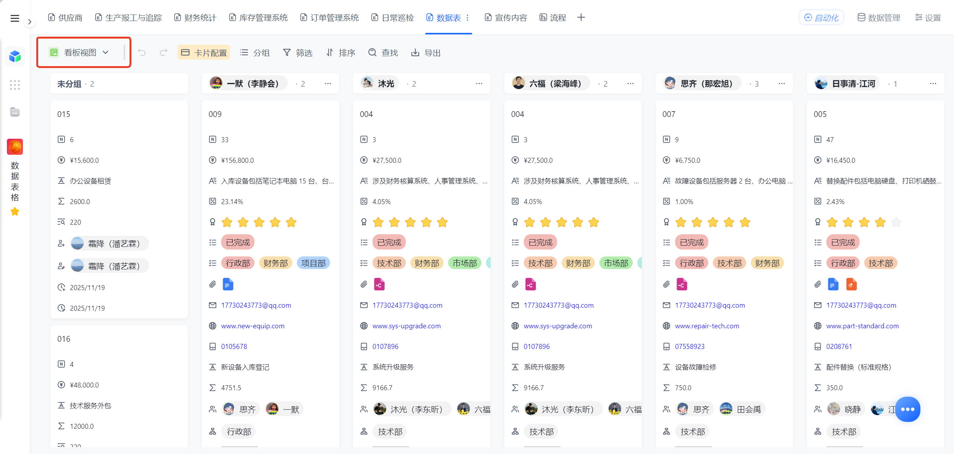Open the folder icon in the sidebar
Screen dimensions: 954x454
pos(15,112)
